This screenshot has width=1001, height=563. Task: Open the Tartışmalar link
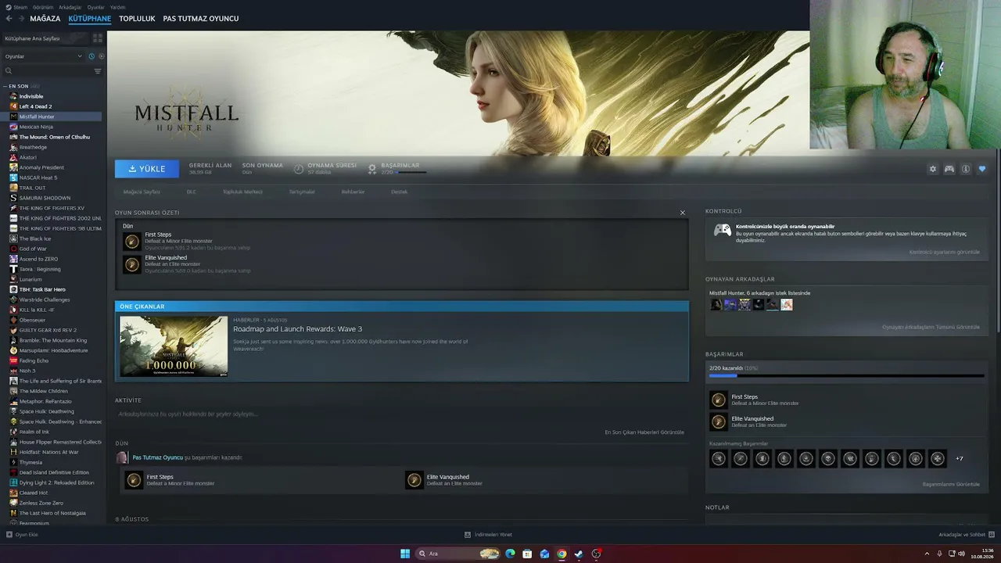click(x=302, y=192)
